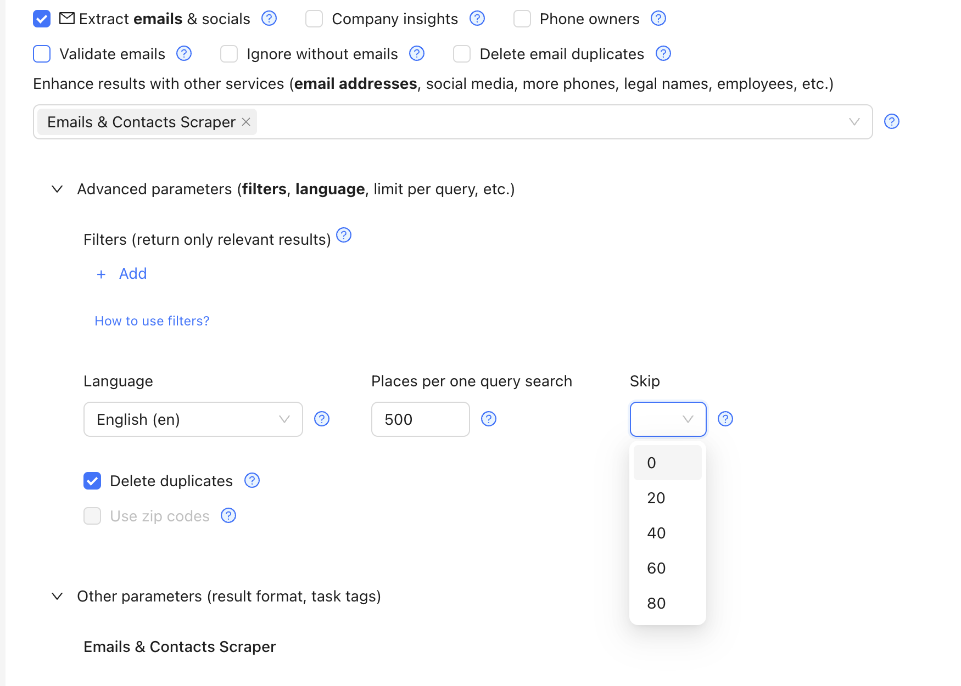Collapse the Advanced parameters section
The image size is (961, 686).
57,189
